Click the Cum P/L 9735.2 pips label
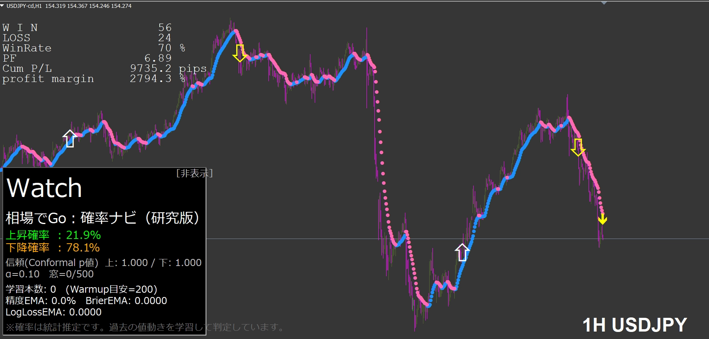This screenshot has width=709, height=339. (104, 68)
